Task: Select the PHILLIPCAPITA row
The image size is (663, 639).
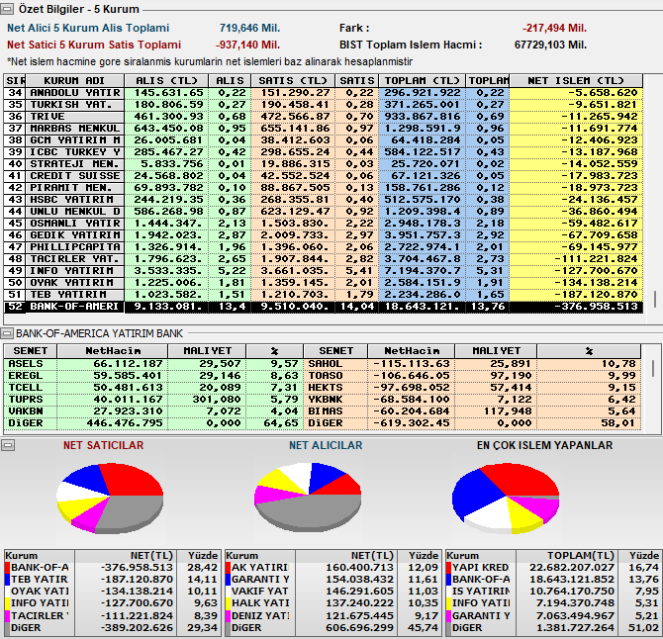Action: click(x=324, y=247)
